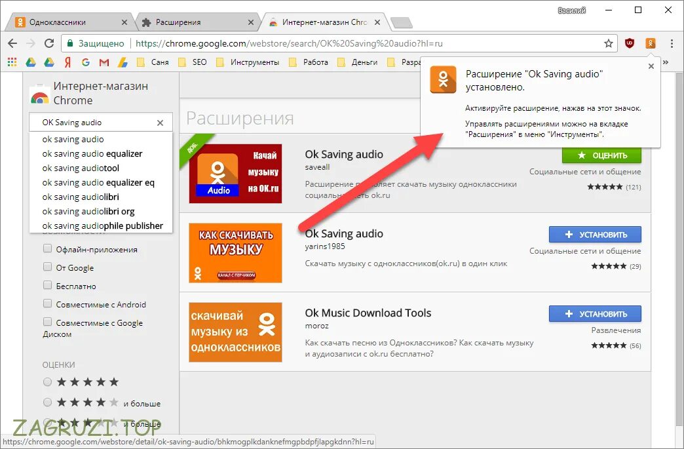Image resolution: width=684 pixels, height=449 pixels.
Task: Close the Одноклассники tab
Action: (x=124, y=22)
